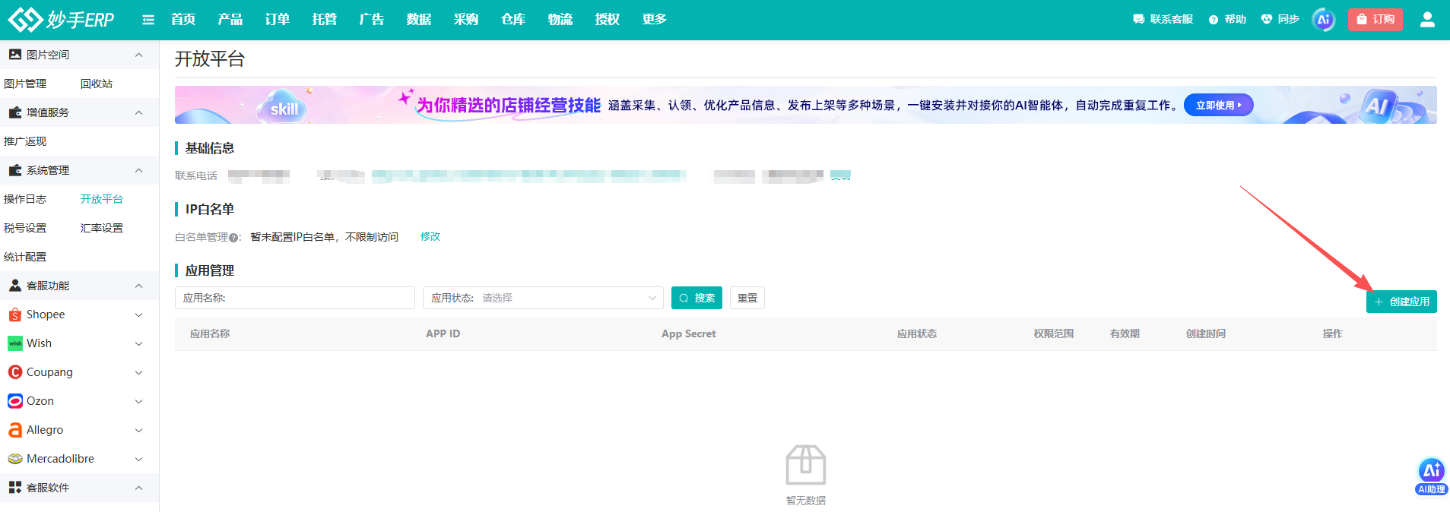The image size is (1450, 512).
Task: Click the 系统管理 section icon
Action: tap(14, 170)
